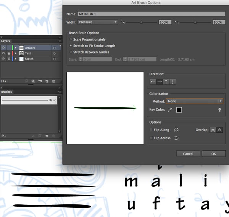Show colorization tips lightbulb
The width and height of the screenshot is (229, 217).
tap(219, 110)
